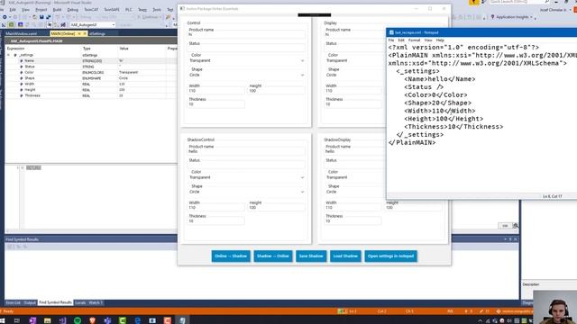
Task: Open the Color dropdown in ShadowControl group
Action: click(303, 177)
